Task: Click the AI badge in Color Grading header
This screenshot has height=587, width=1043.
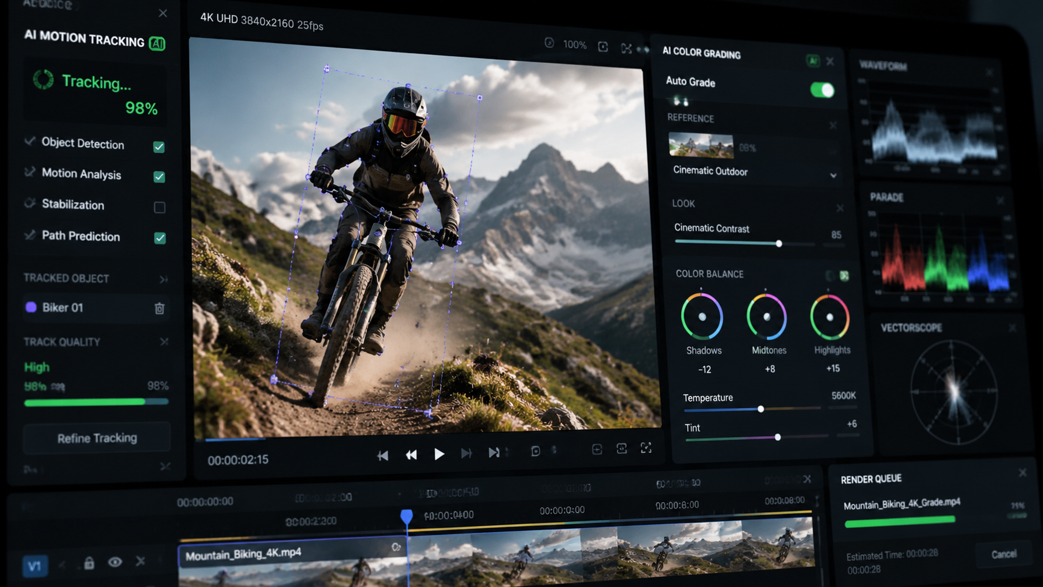Action: tap(812, 61)
